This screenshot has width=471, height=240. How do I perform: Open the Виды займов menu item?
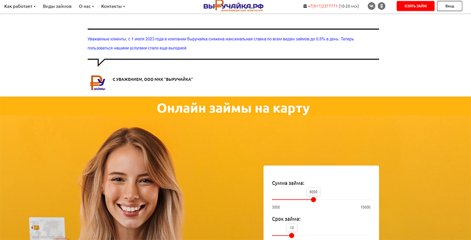click(57, 6)
